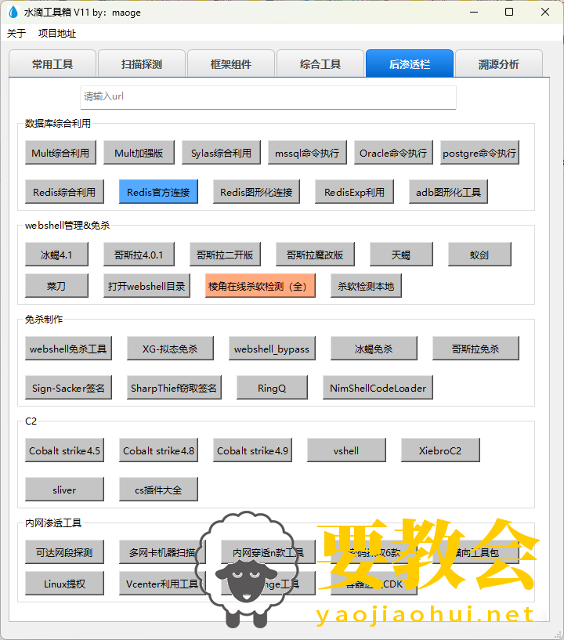The image size is (564, 640).
Task: Open 哥斯拉二开版 button
Action: pos(225,255)
